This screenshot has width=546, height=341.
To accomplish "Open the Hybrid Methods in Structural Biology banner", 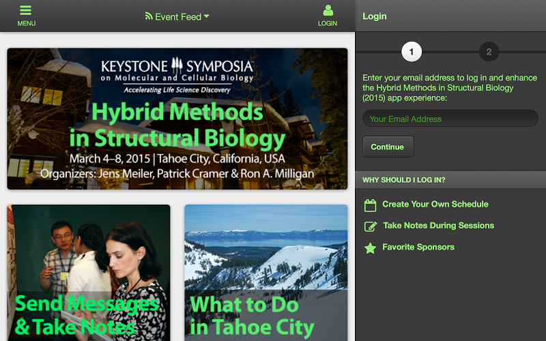I will tap(177, 119).
